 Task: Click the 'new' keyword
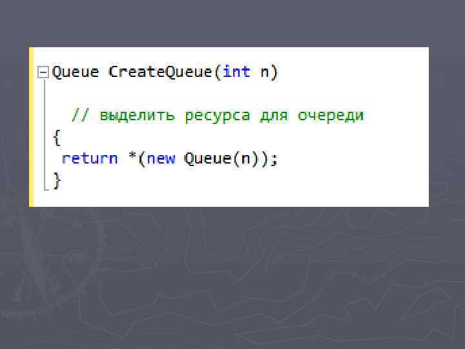click(x=161, y=160)
